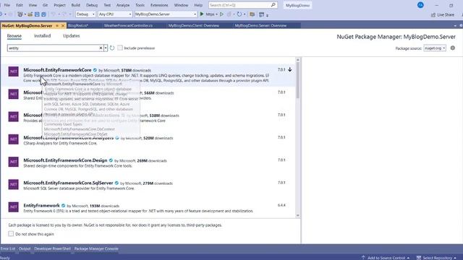This screenshot has width=463, height=260.
Task: Select the EntityFramework 6.4.4 package
Action: [x=148, y=208]
